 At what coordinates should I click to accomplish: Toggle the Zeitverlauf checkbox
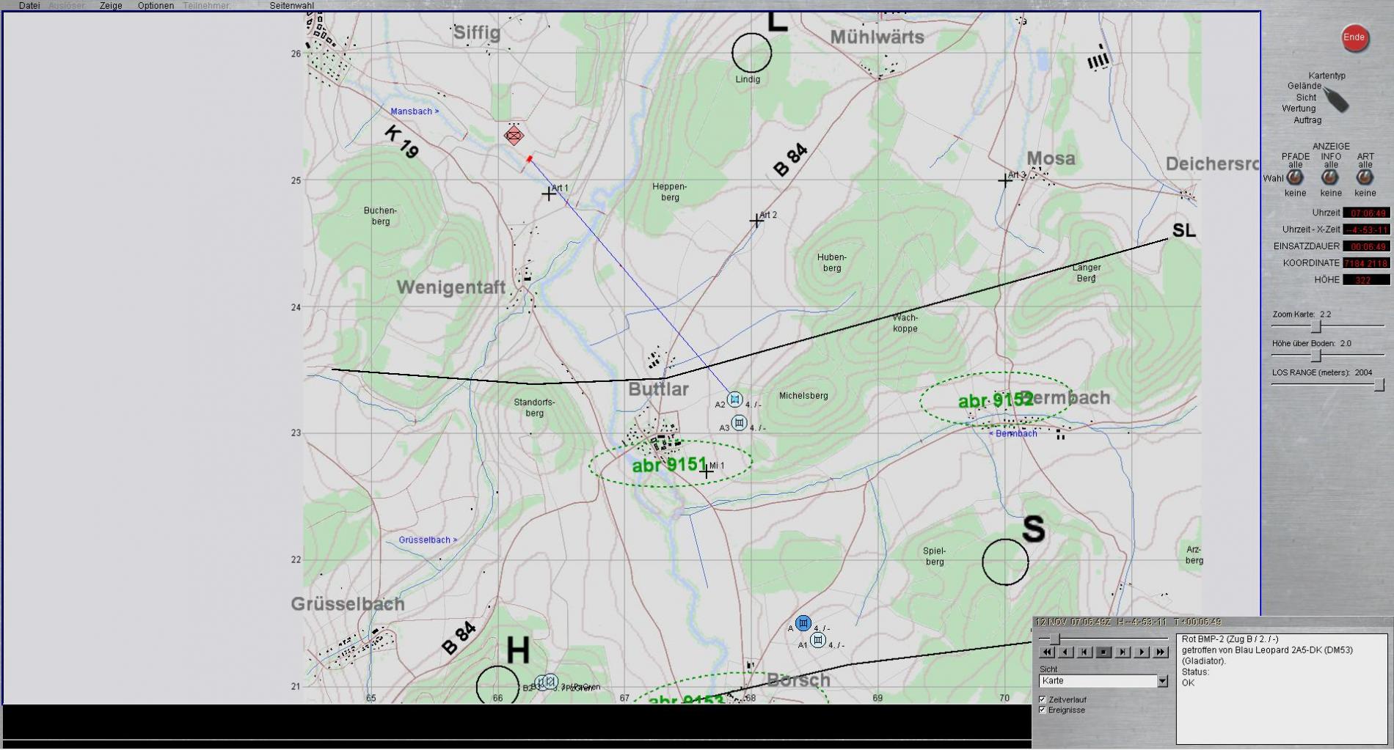pos(1043,699)
